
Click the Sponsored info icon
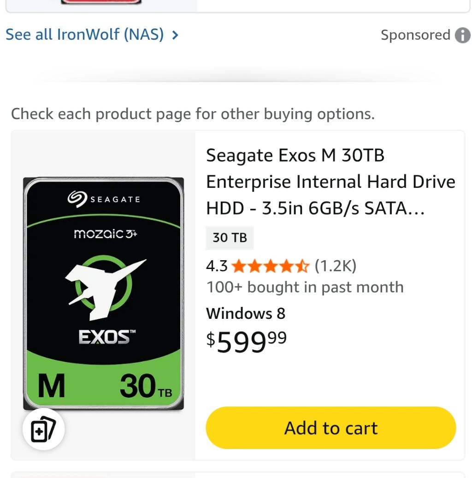click(x=463, y=35)
